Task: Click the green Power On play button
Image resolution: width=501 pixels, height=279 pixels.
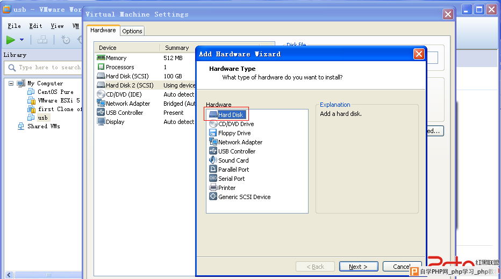Action: (11, 40)
